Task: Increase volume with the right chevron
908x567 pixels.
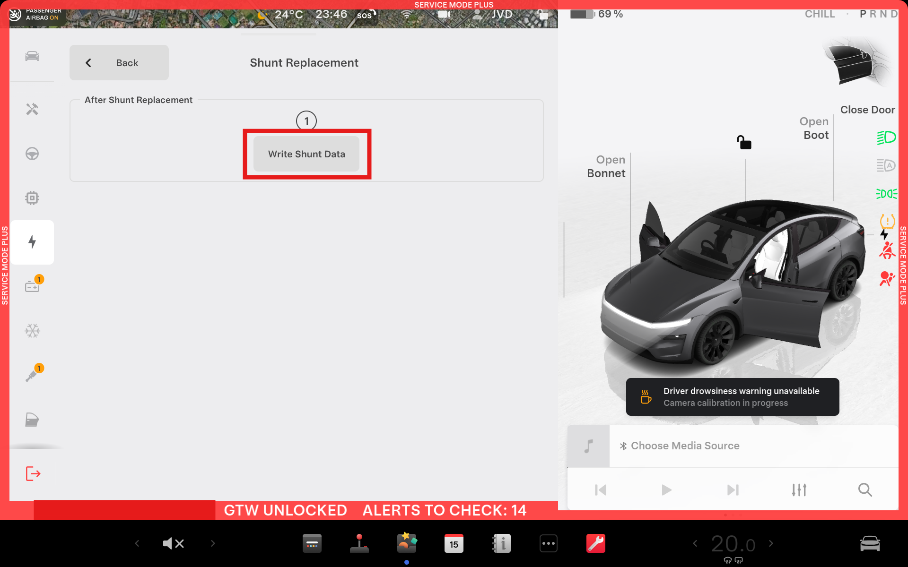Action: click(213, 543)
